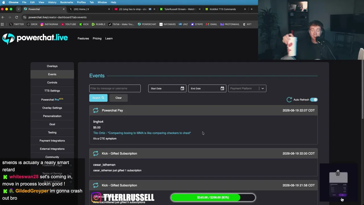Open the POWERCHAT bookmark
This screenshot has width=364, height=205.
(x=147, y=24)
